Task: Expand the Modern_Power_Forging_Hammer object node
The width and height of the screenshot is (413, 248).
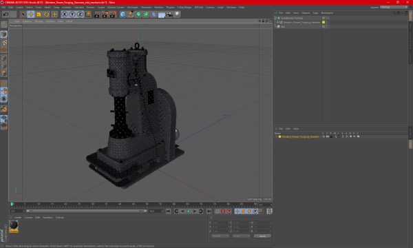Action: (x=277, y=23)
